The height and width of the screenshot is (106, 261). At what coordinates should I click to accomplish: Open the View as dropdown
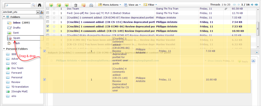pyautogui.click(x=132, y=5)
